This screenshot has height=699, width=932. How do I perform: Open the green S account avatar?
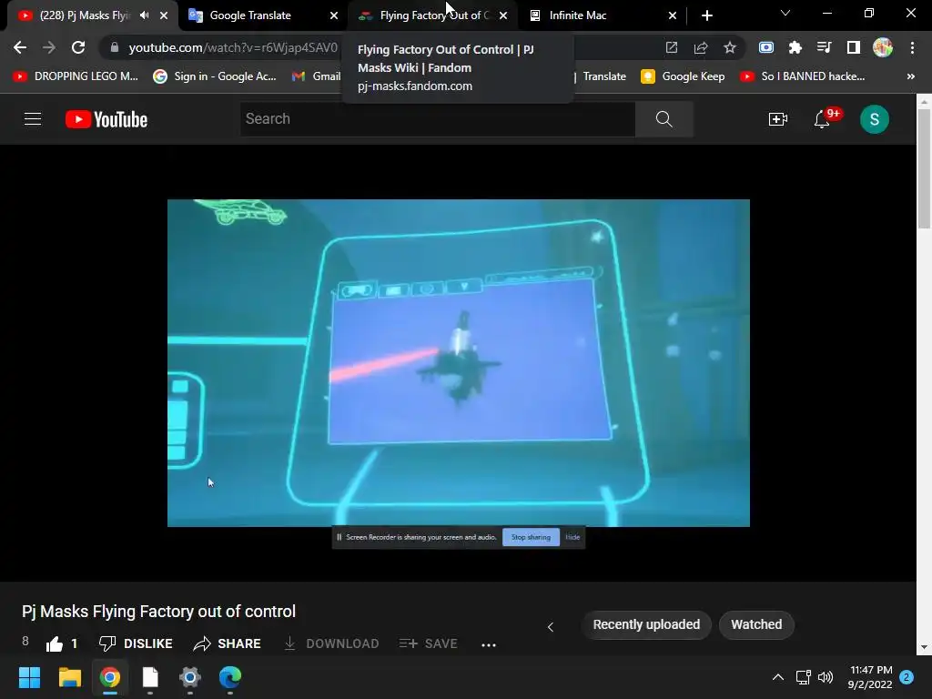875,119
